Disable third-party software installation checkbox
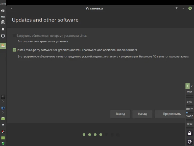The width and height of the screenshot is (194, 146). click(x=14, y=50)
